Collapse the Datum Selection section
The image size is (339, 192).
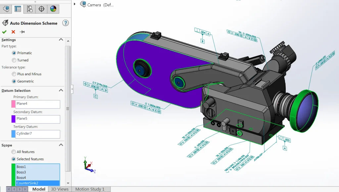[x=61, y=90]
